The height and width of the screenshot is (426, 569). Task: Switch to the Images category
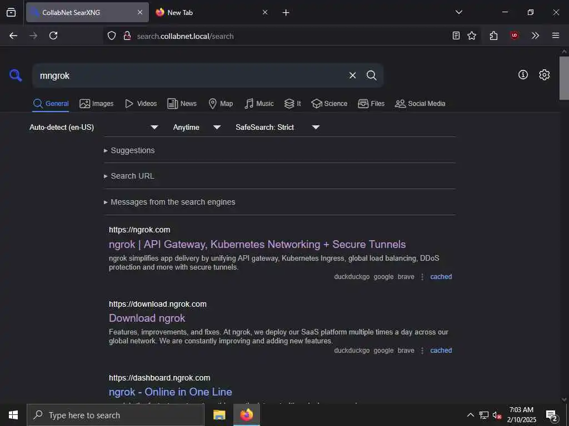click(97, 104)
